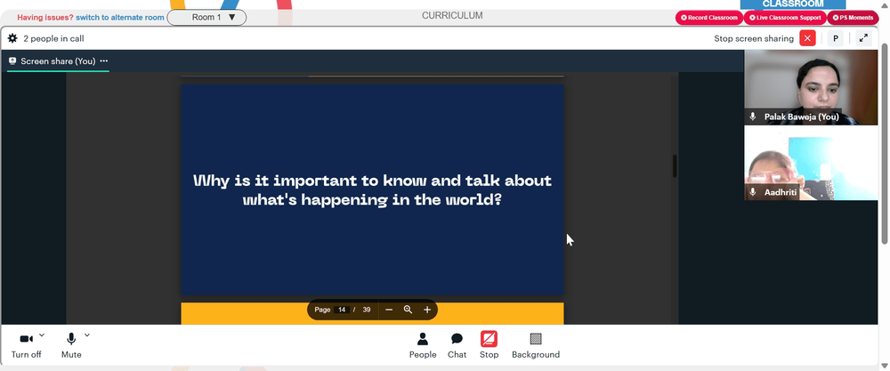Click the PDF viewer scrollbar thumb
This screenshot has height=371, width=890.
tap(675, 165)
